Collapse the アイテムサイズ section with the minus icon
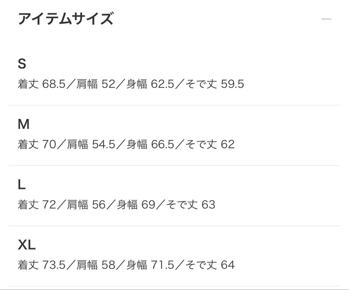 point(326,19)
